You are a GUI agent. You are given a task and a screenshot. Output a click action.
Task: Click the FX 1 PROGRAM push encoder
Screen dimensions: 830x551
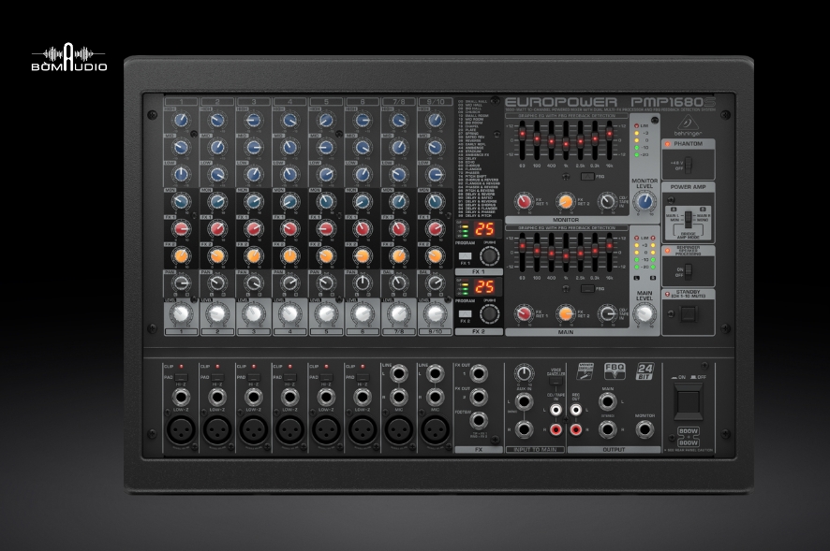point(489,256)
